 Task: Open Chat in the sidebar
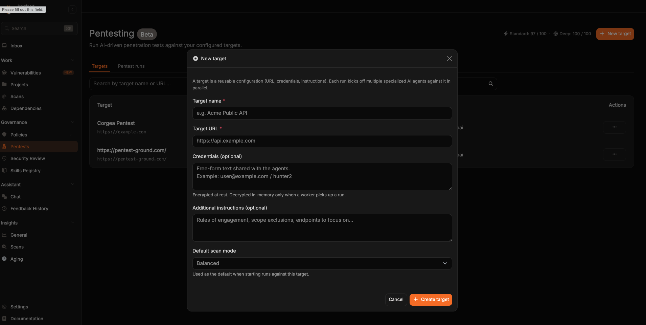tap(15, 197)
